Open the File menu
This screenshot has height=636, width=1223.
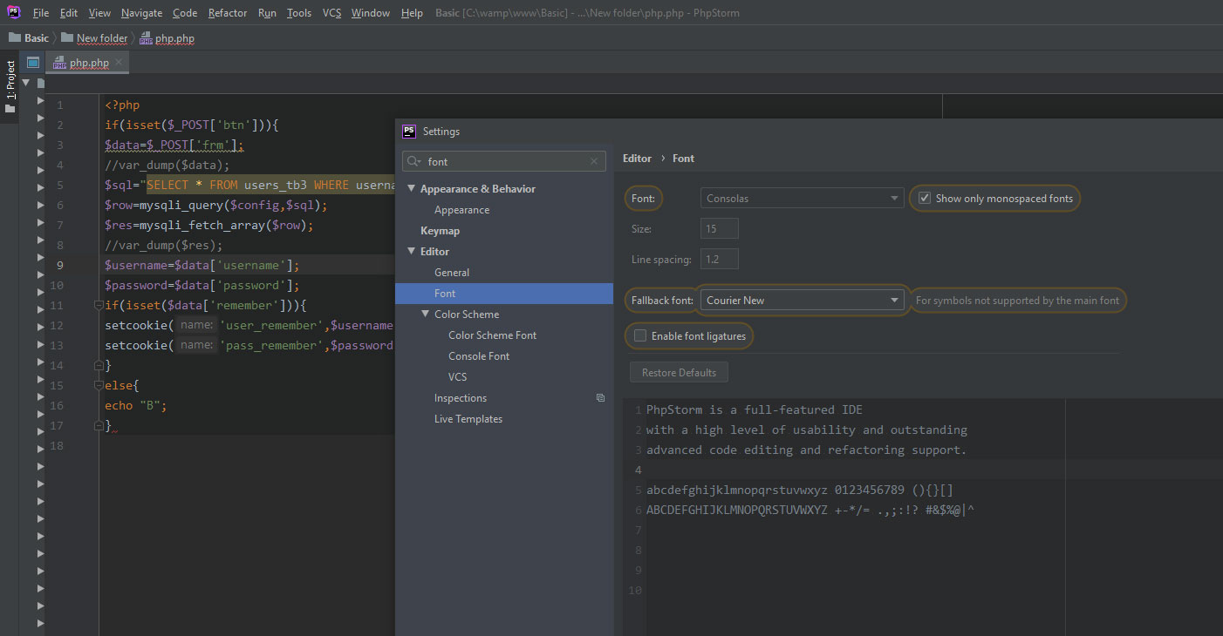click(x=41, y=13)
